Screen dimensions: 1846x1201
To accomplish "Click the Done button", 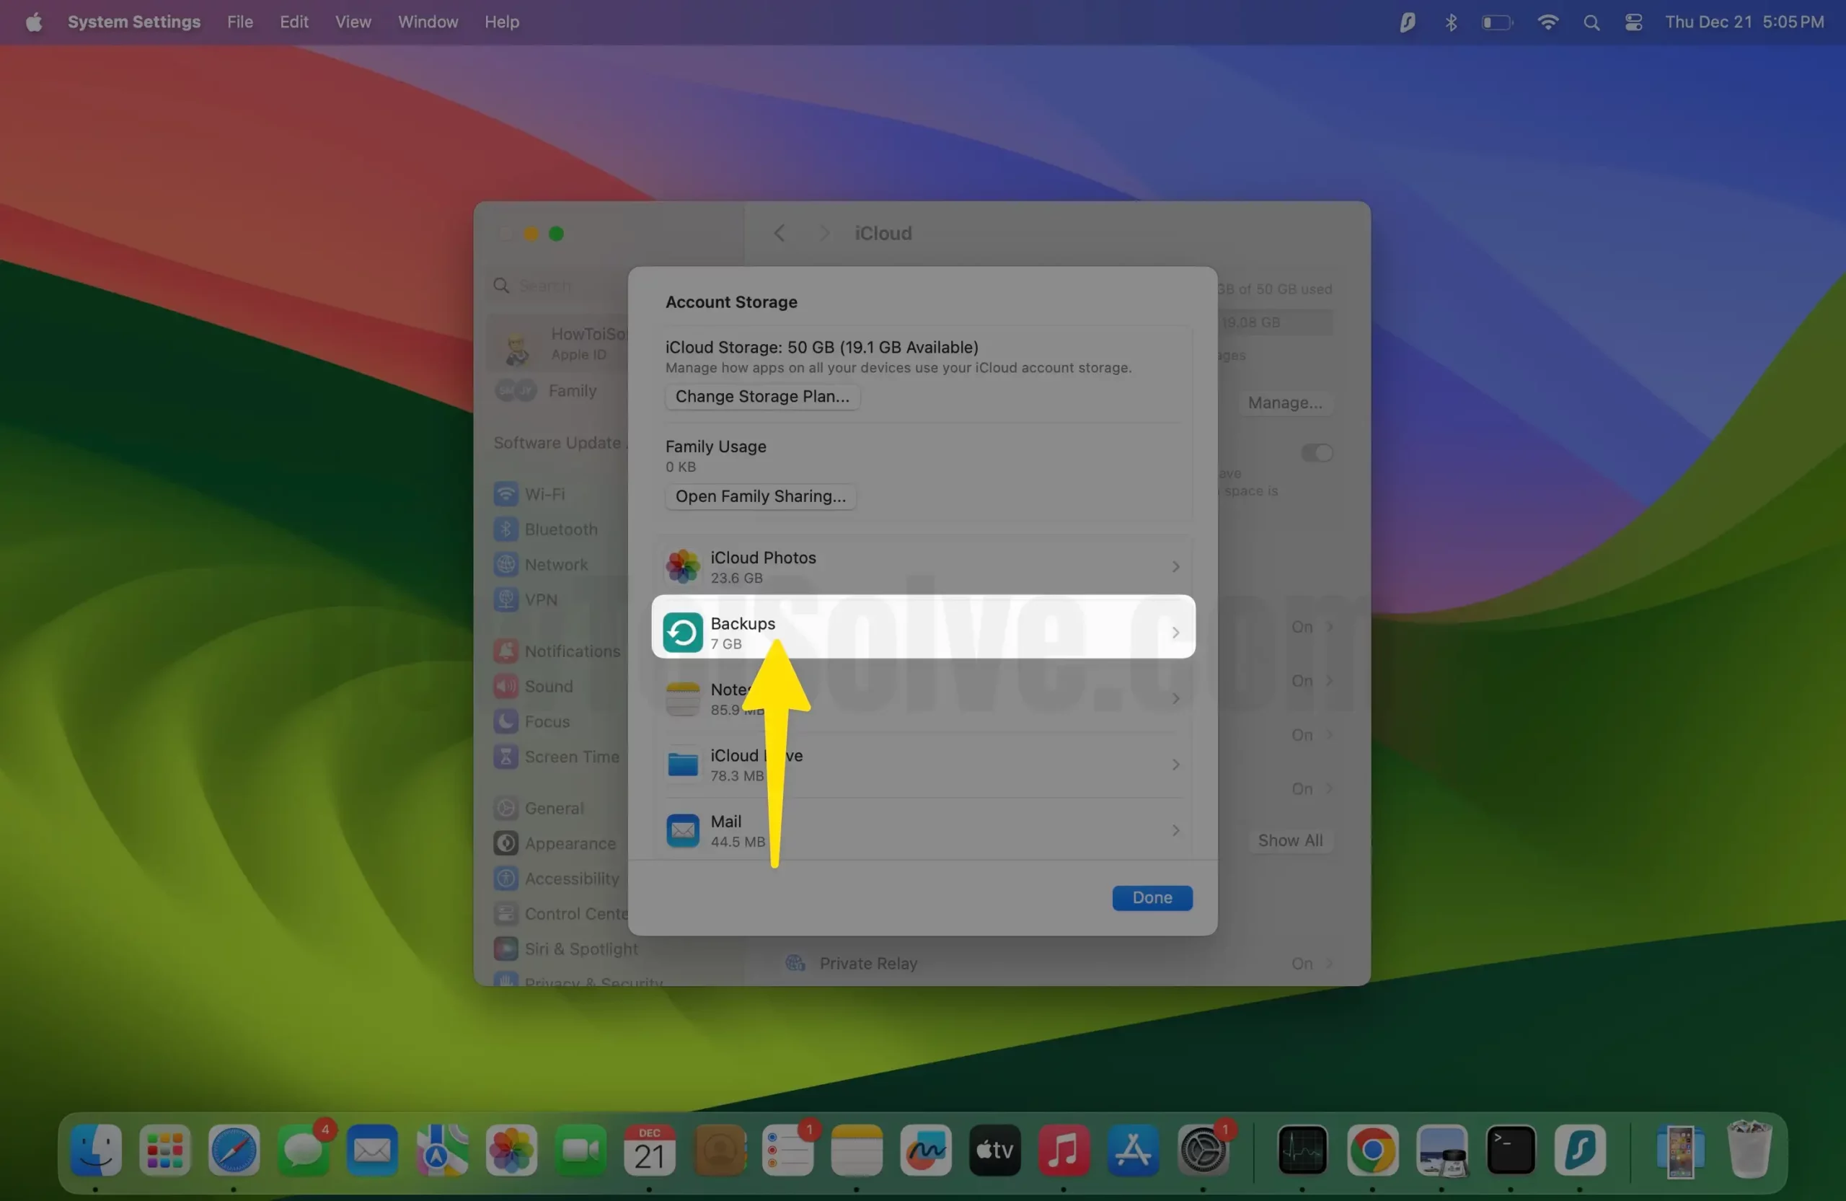I will coord(1152,897).
